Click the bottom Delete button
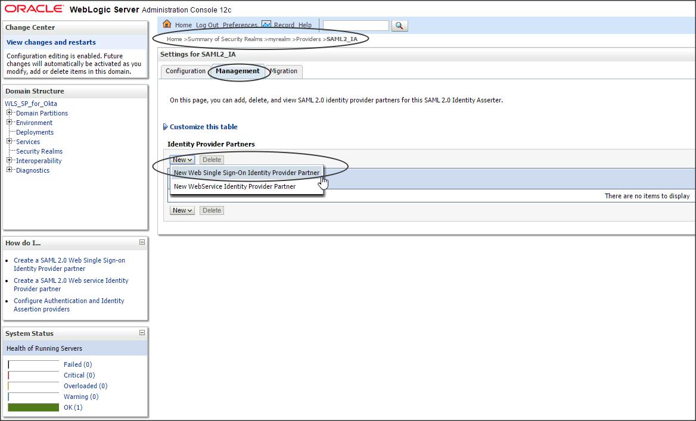This screenshot has width=696, height=421. point(212,210)
